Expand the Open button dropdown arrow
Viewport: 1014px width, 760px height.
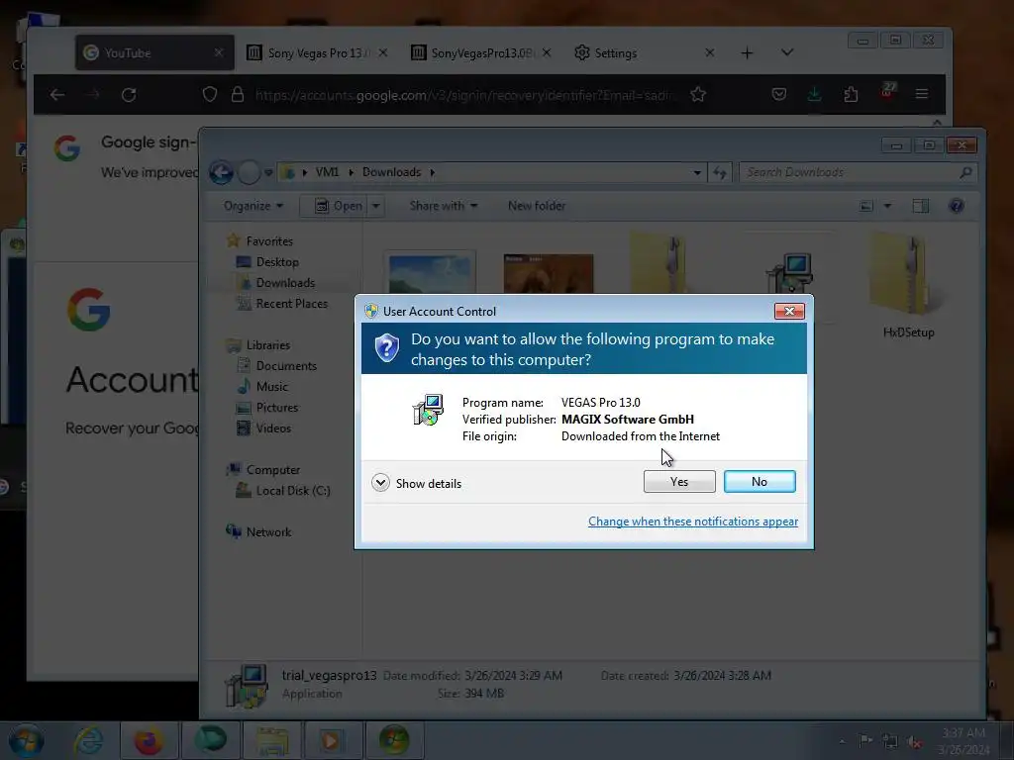[x=375, y=206]
